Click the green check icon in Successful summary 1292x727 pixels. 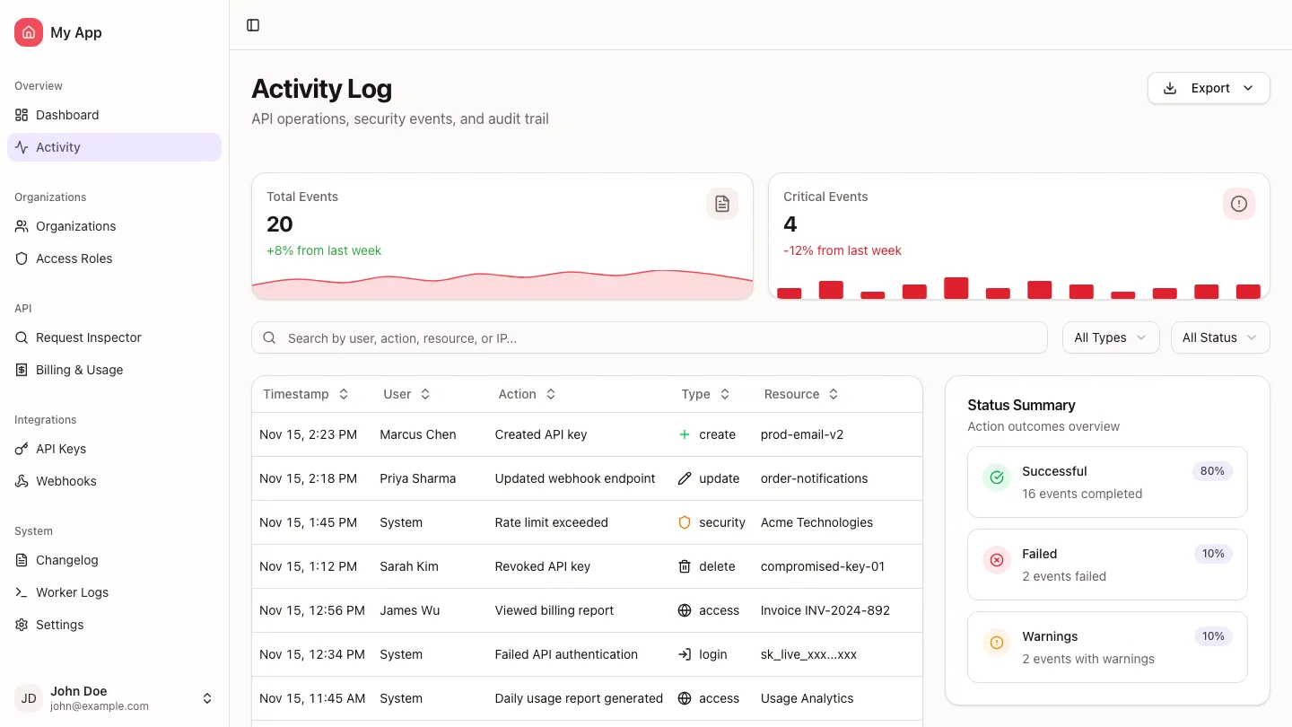[x=997, y=477]
